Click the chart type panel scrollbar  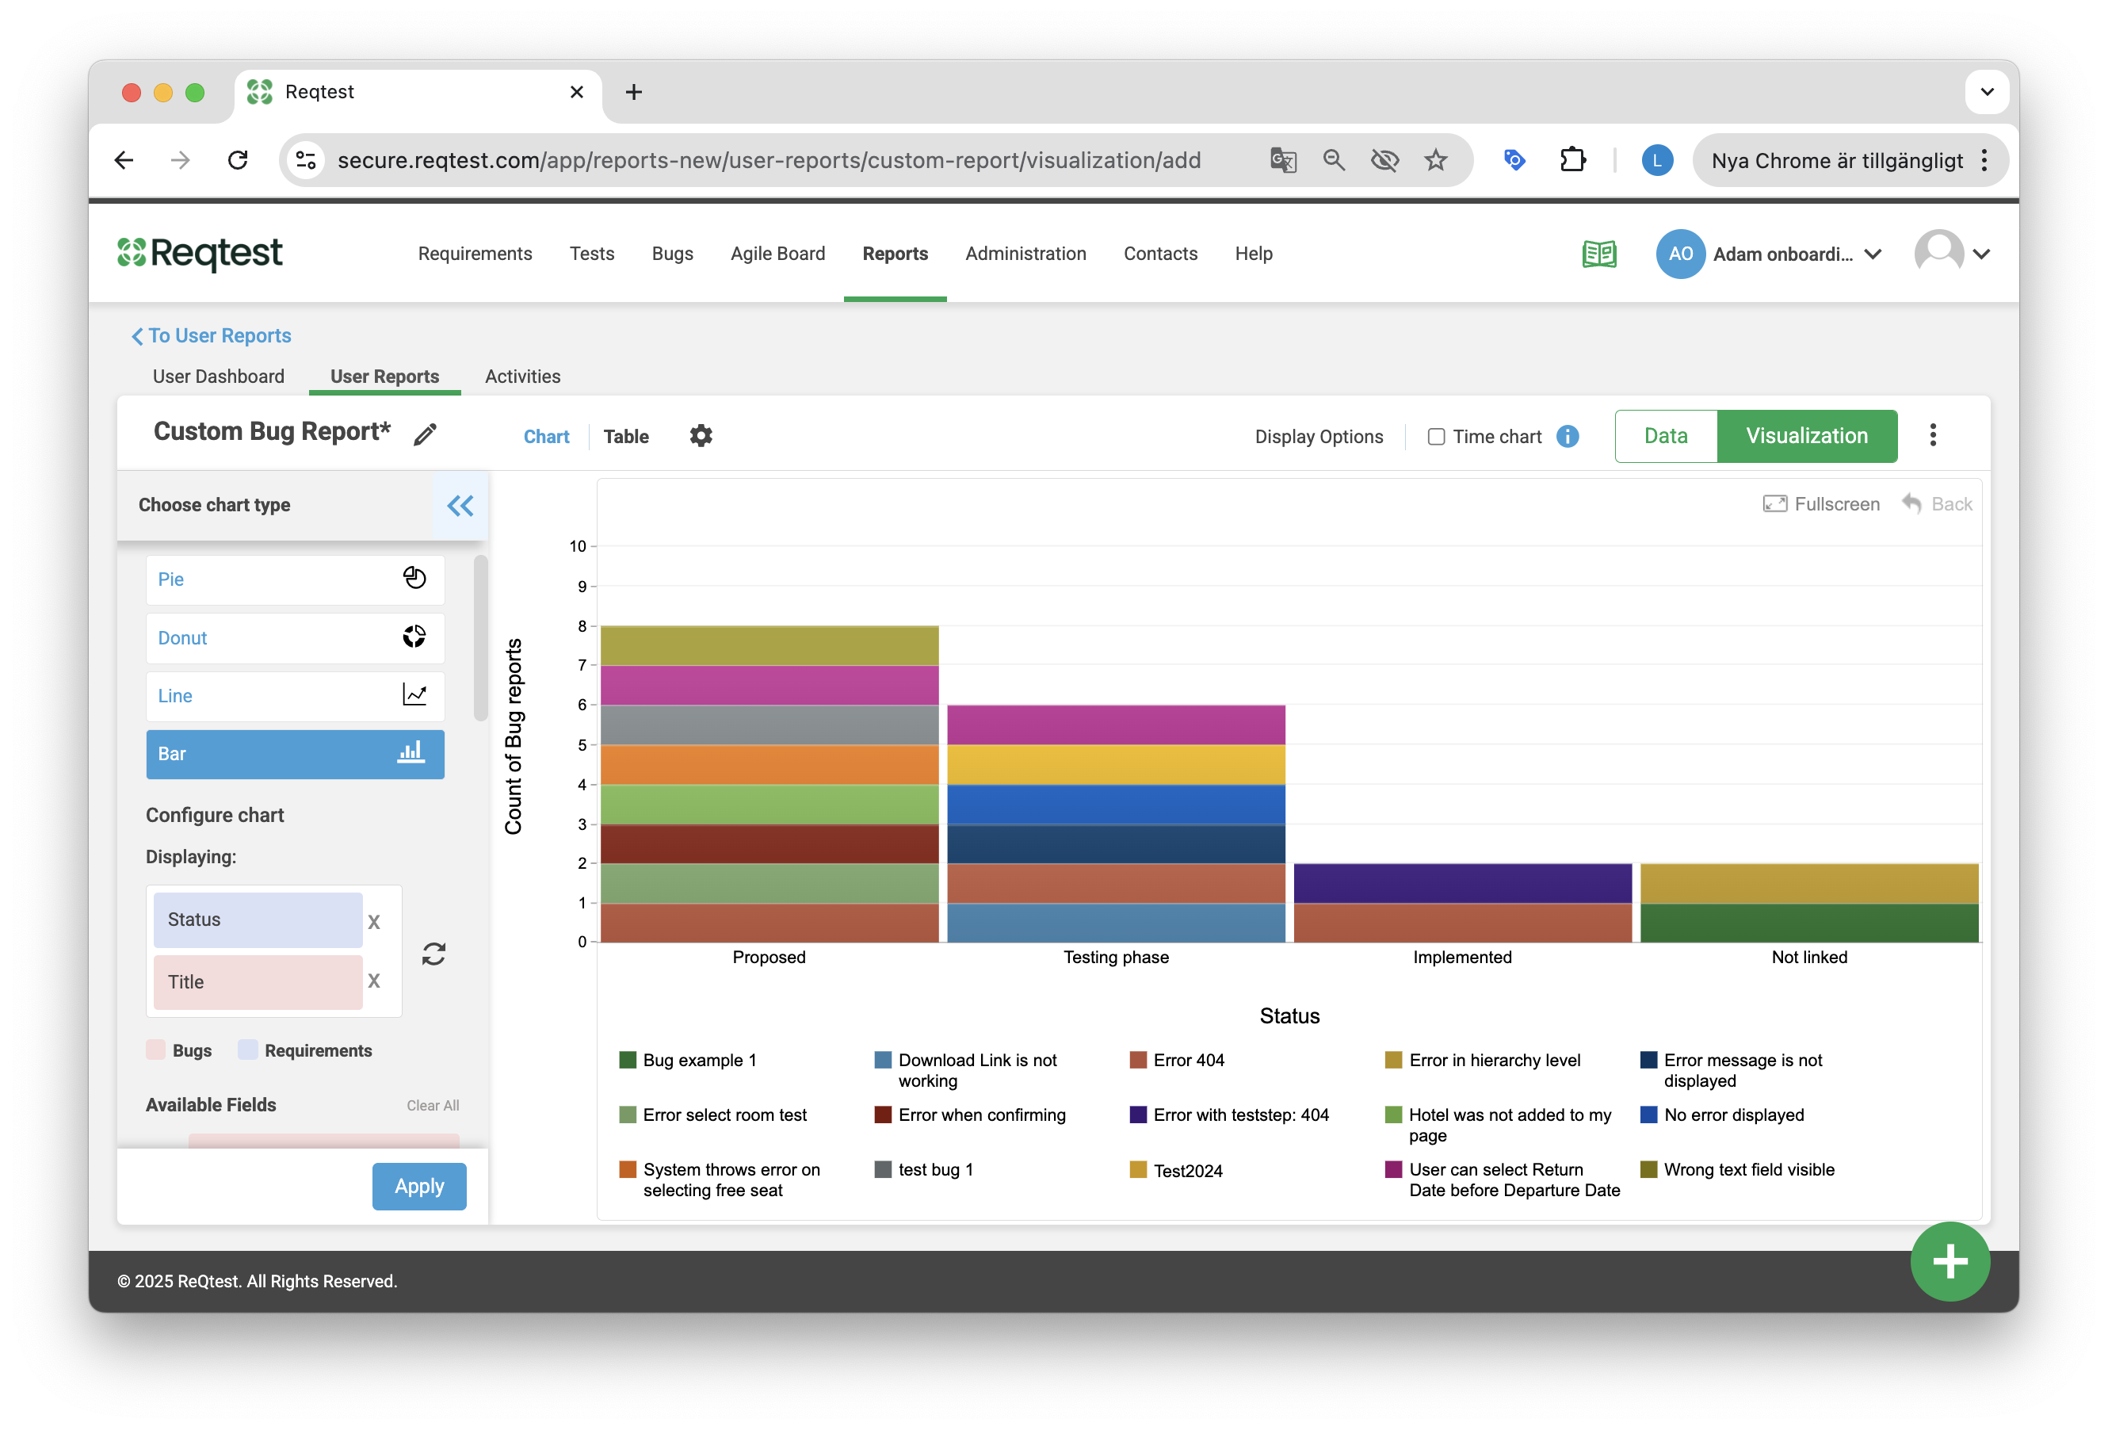[481, 637]
